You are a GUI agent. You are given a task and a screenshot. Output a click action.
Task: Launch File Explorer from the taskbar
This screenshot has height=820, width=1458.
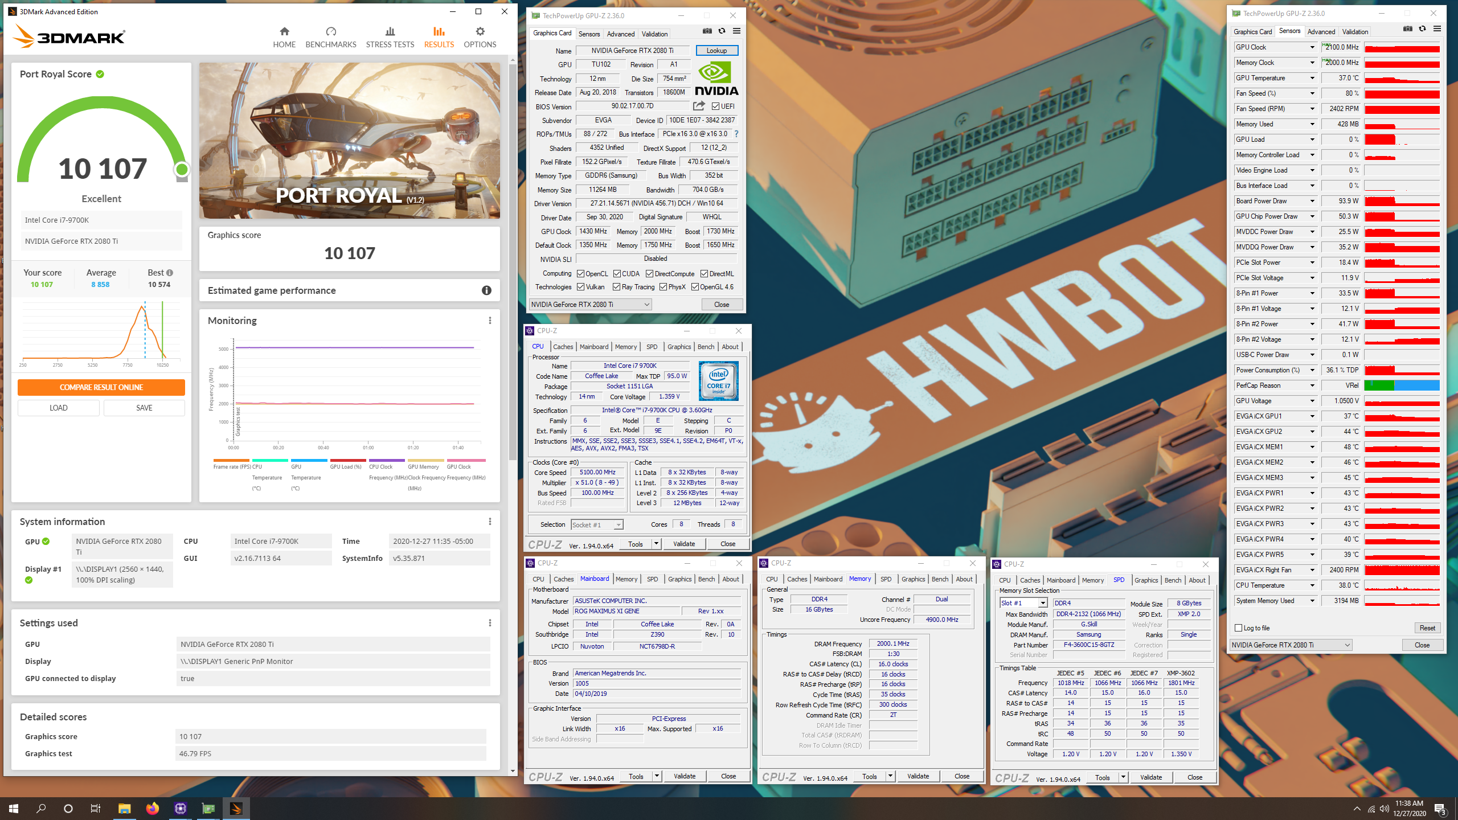(x=124, y=808)
